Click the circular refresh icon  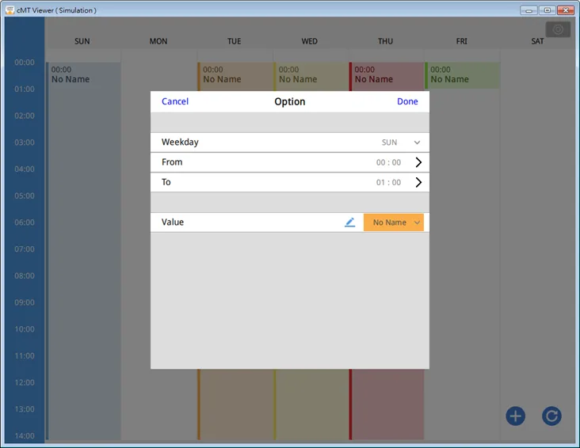point(551,416)
